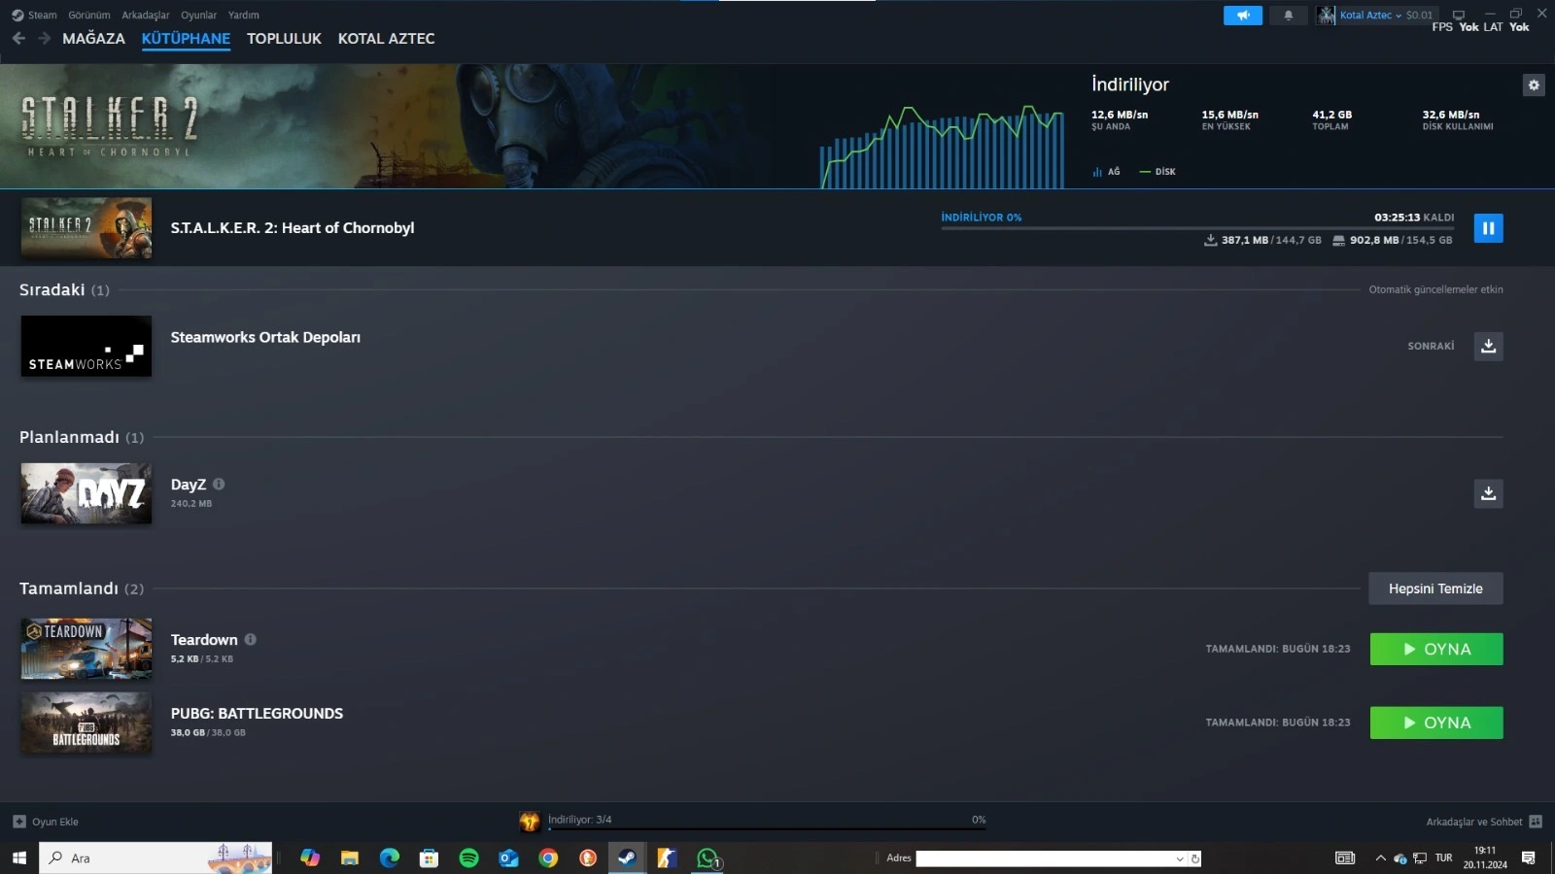1555x874 pixels.
Task: Open the Windows Start menu
Action: tap(18, 857)
